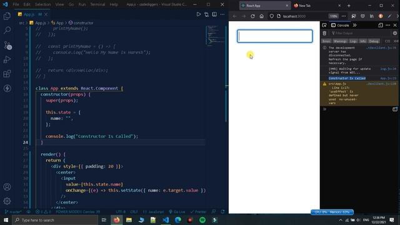Open the Accounts menu in VS Code

click(7, 187)
